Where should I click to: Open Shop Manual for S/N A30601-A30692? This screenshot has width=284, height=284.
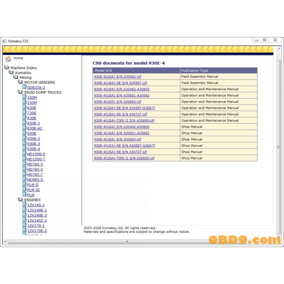[122, 133]
